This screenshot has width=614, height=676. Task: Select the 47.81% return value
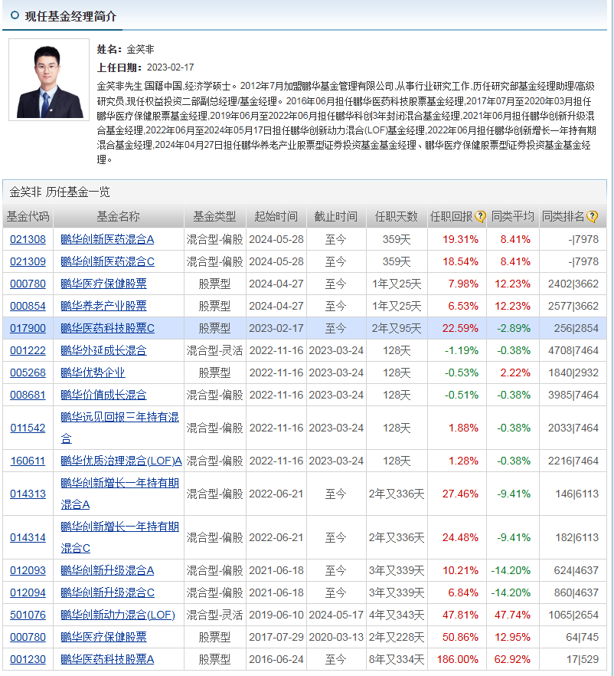point(460,615)
